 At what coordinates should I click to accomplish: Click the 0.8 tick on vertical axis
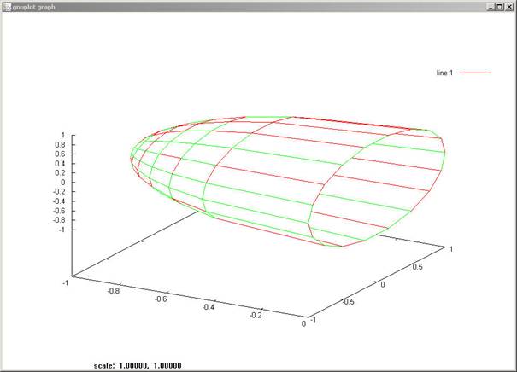(x=61, y=145)
